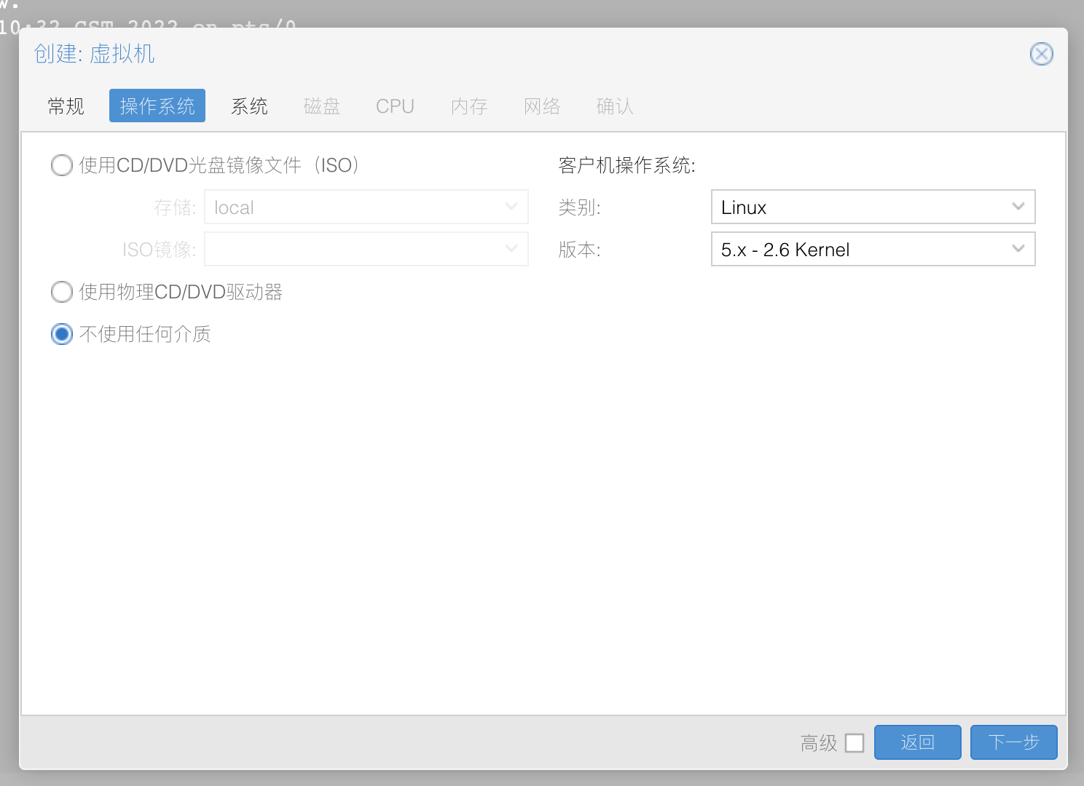Viewport: 1084px width, 786px height.
Task: Open the ISO镜像 image dropdown
Action: pos(366,250)
